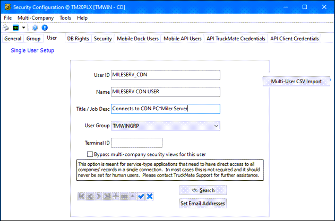Screen dimensions: 335x221
Task: Open the File menu
Action: (x=7, y=18)
